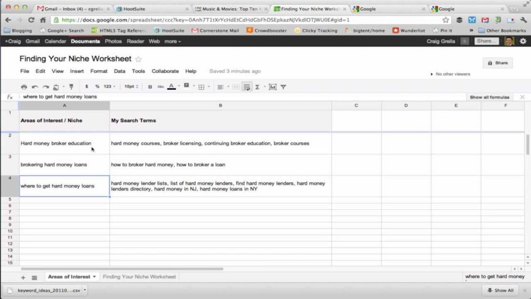Click the align text icon
531x299 pixels.
click(220, 87)
